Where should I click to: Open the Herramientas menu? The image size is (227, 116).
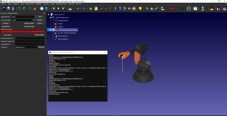[29, 4]
